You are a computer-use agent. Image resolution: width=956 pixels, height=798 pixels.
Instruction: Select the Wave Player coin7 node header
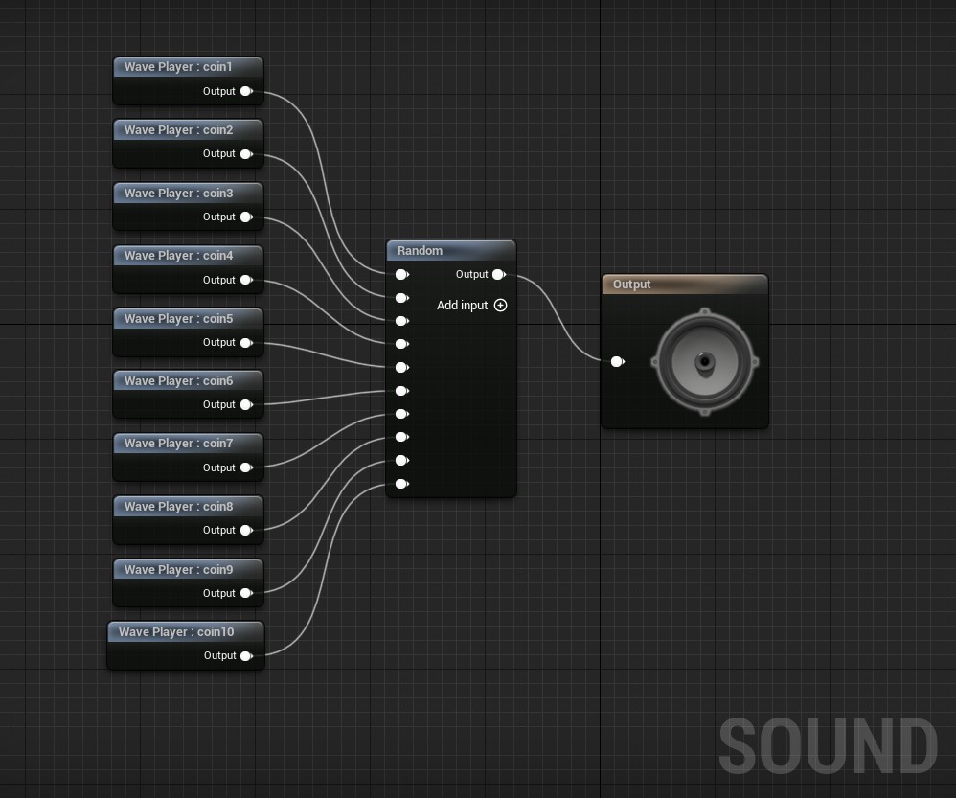click(x=188, y=444)
